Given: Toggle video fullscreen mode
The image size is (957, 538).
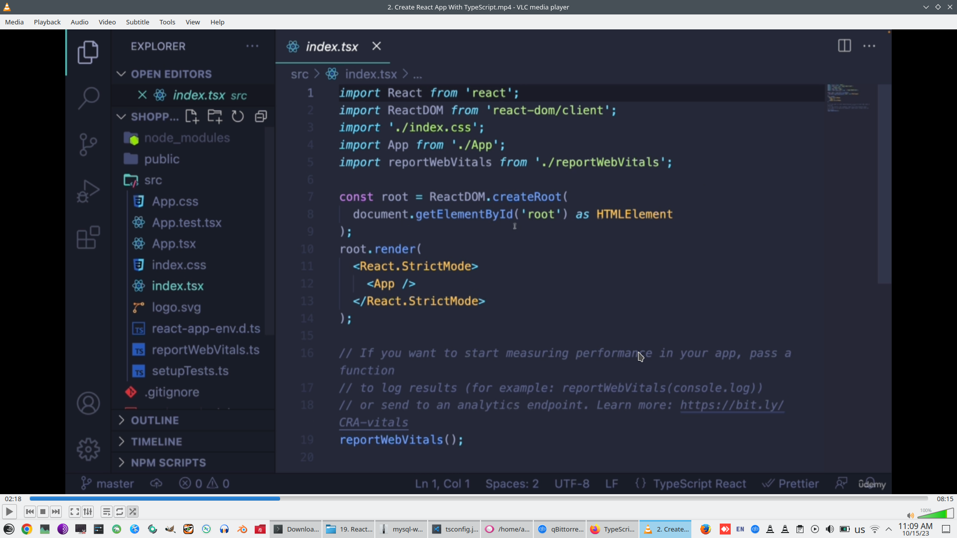Looking at the screenshot, I should [x=74, y=512].
